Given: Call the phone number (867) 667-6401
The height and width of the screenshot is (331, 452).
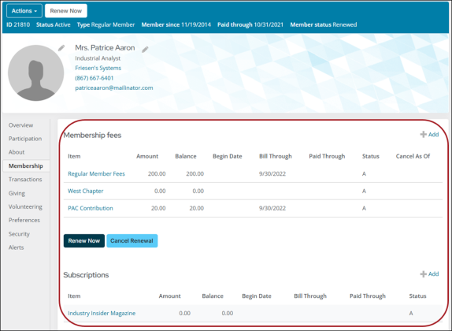Looking at the screenshot, I should tap(94, 78).
